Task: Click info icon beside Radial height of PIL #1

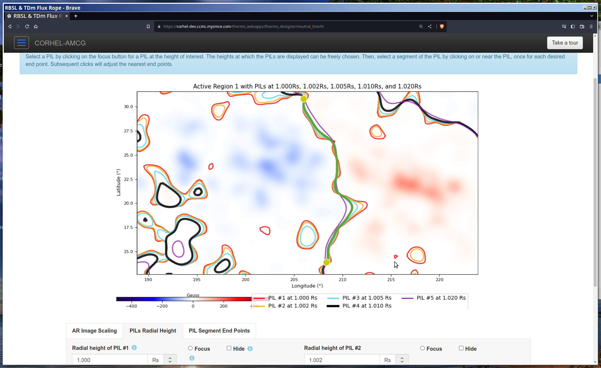Action: [x=134, y=348]
